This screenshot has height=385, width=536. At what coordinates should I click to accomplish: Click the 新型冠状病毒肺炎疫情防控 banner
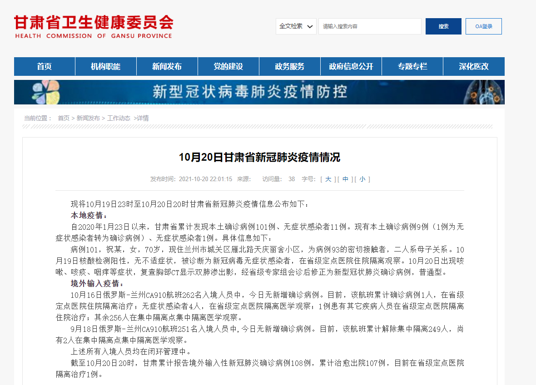tap(259, 92)
